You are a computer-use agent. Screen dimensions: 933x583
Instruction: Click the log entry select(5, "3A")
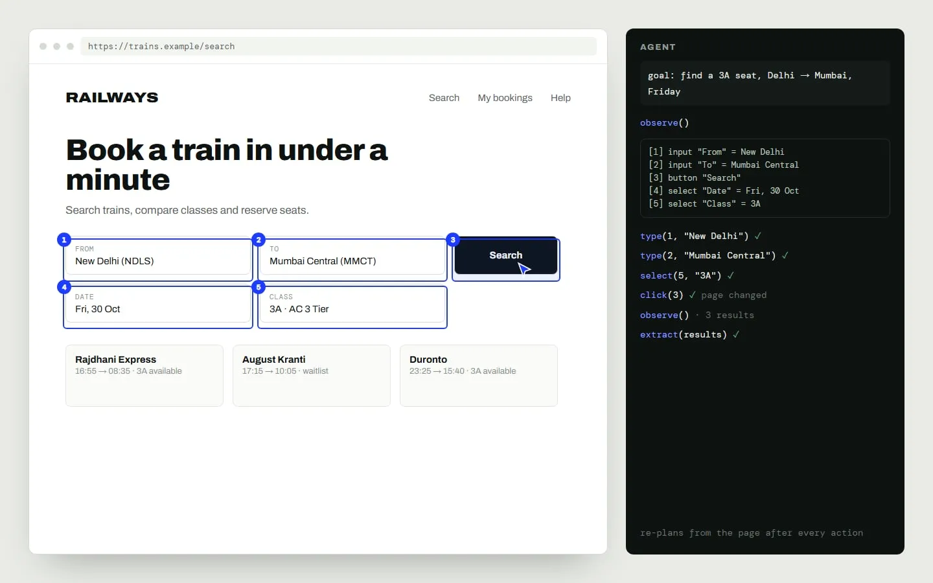[x=687, y=276]
